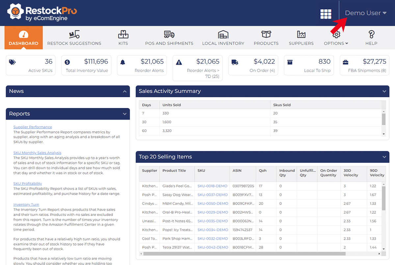Switch to the Dashboard tab

[23, 38]
